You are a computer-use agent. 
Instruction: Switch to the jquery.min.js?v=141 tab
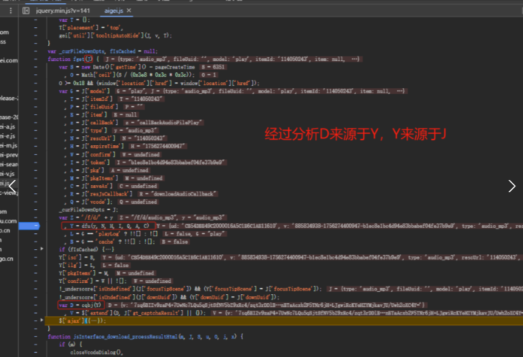[63, 11]
